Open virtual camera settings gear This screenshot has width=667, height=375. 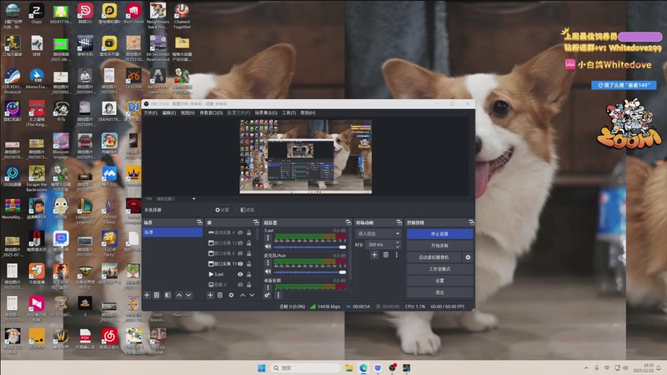pyautogui.click(x=468, y=257)
